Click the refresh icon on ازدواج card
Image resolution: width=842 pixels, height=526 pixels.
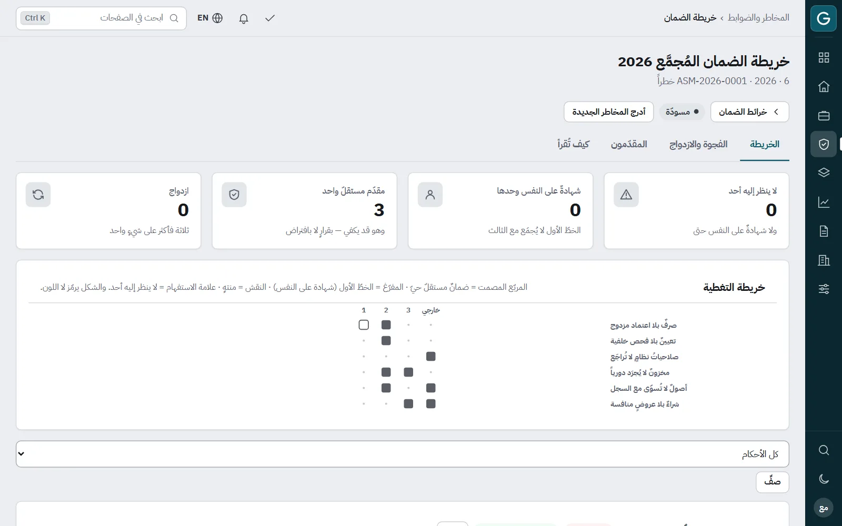tap(38, 195)
